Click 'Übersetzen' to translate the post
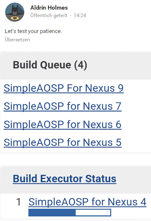 pyautogui.click(x=17, y=40)
